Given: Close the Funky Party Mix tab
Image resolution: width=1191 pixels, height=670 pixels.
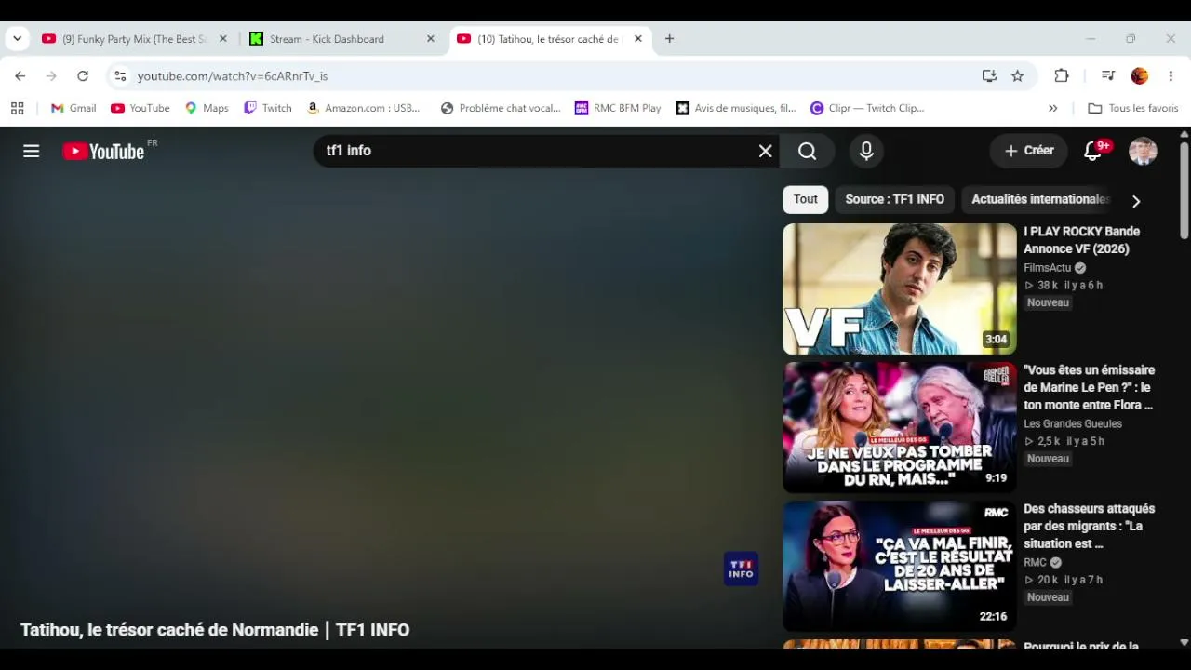Looking at the screenshot, I should click(222, 39).
